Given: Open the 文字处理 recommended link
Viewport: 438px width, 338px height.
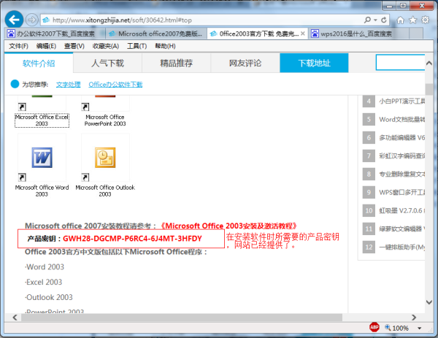Looking at the screenshot, I should tap(68, 85).
